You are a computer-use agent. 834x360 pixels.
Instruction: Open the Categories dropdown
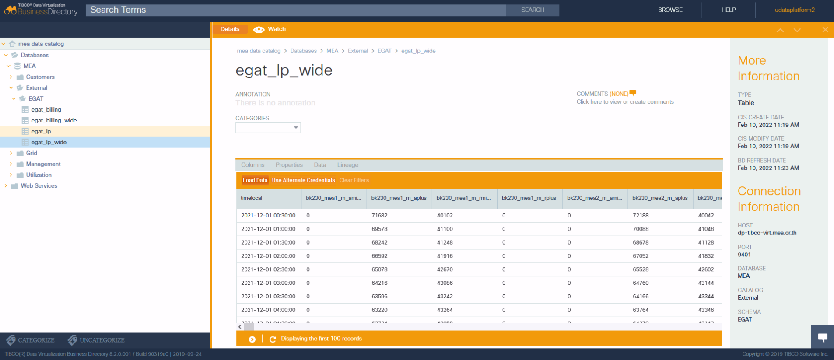268,128
